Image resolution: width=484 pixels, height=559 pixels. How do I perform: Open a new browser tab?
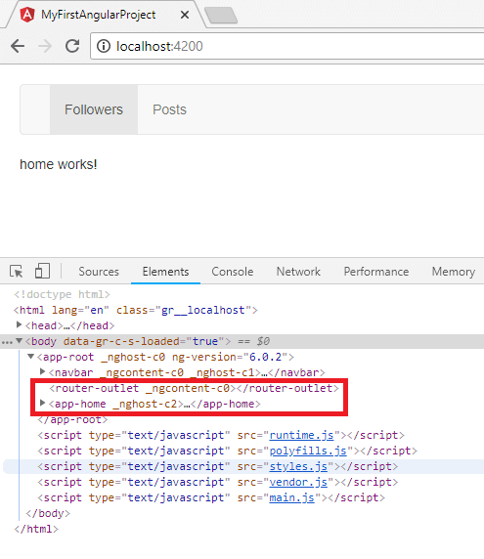pyautogui.click(x=221, y=16)
